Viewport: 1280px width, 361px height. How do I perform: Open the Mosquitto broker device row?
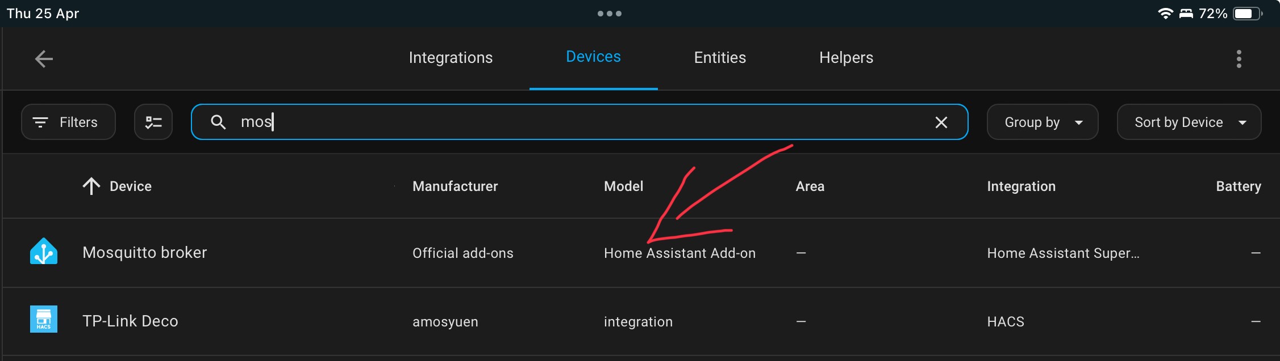pyautogui.click(x=641, y=253)
